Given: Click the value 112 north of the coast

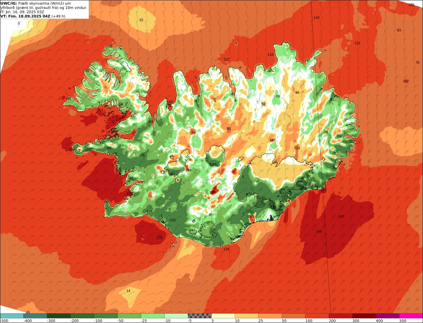Looking at the screenshot, I should (226, 59).
